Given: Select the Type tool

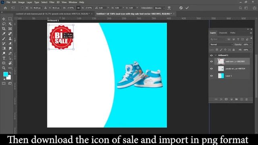Looking at the screenshot, I should point(4,58).
